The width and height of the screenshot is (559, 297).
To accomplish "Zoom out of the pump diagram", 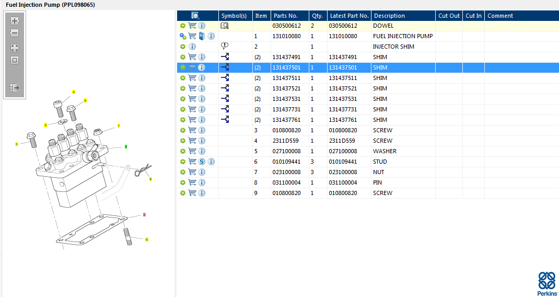I will [15, 33].
